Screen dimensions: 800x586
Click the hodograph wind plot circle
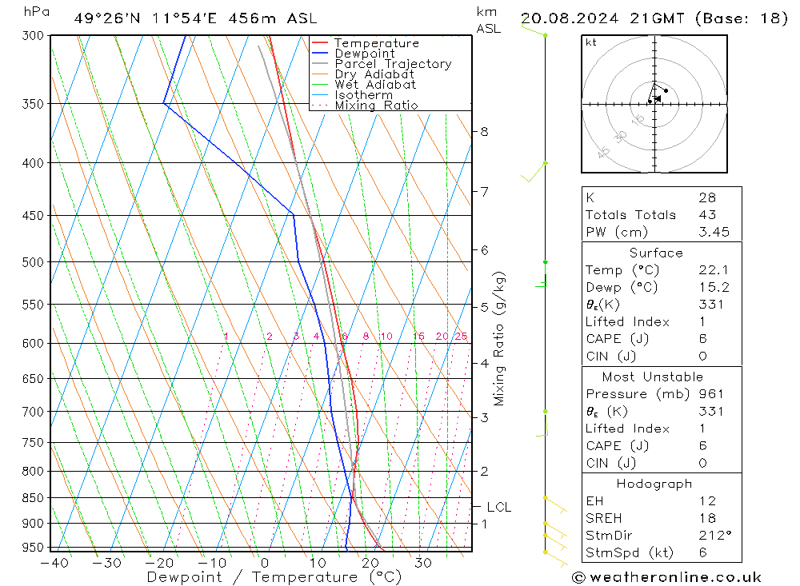pos(654,104)
